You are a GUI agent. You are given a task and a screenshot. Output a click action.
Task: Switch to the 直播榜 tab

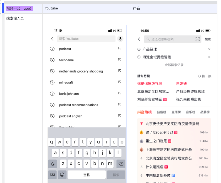click(176, 112)
